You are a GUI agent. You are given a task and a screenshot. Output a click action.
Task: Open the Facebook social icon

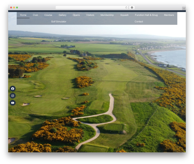13,88
